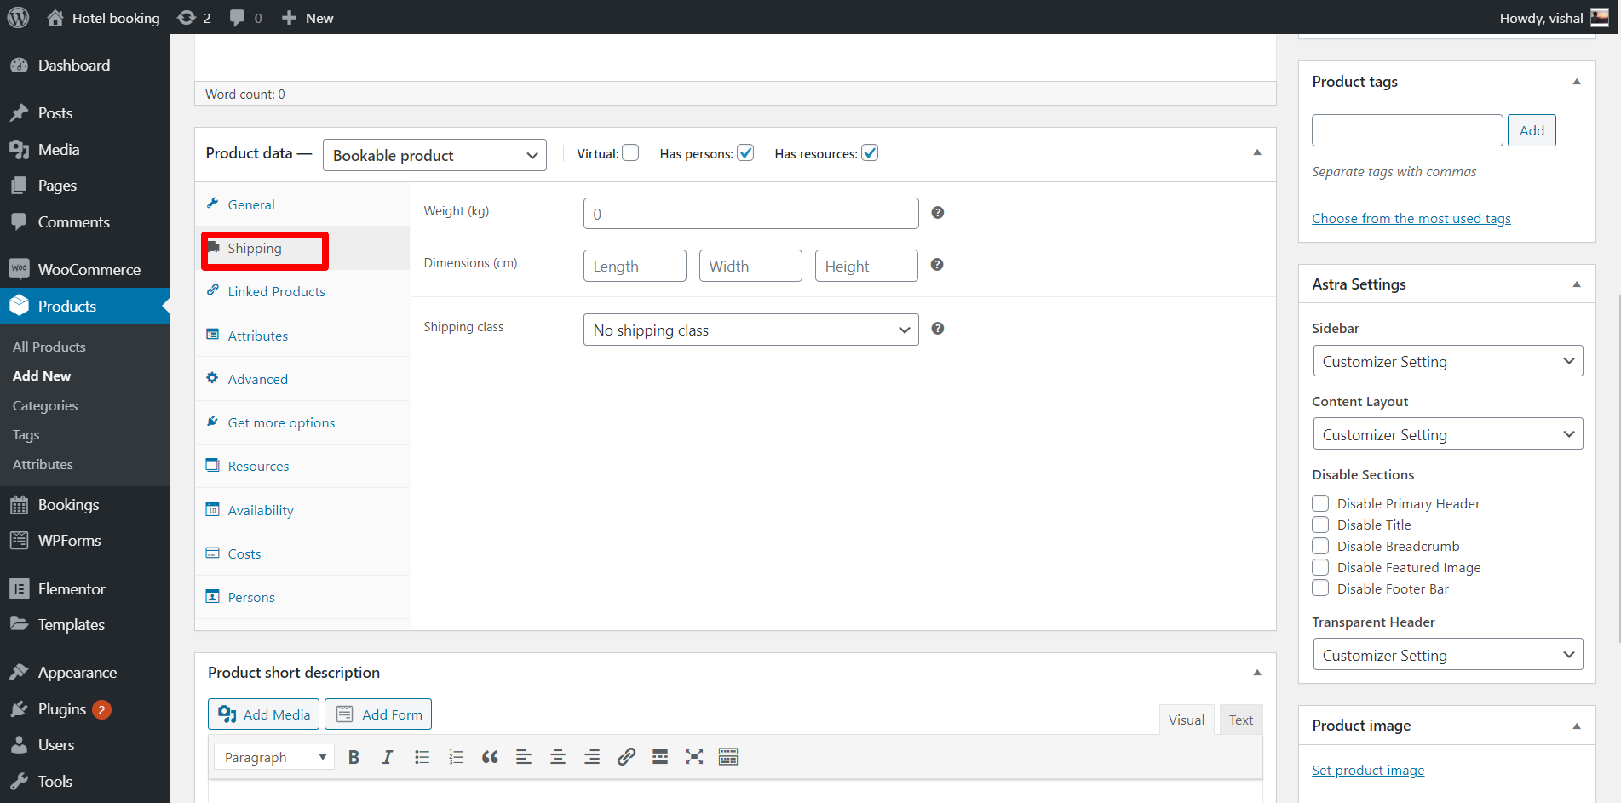Screen dimensions: 1621x803
Task: Click Choose from the most used tags
Action: (x=1411, y=219)
